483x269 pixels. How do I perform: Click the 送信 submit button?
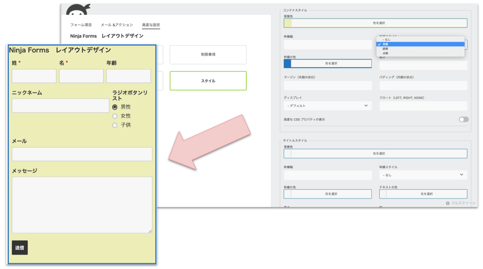click(x=20, y=248)
